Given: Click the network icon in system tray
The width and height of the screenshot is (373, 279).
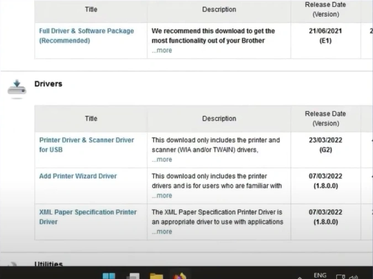Looking at the screenshot, I should click(x=341, y=276).
